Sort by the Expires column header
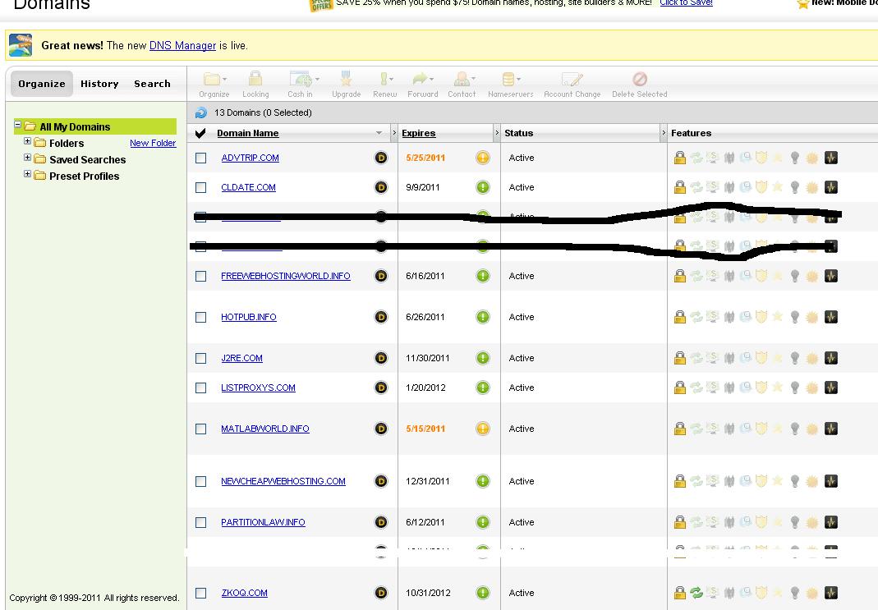 pyautogui.click(x=419, y=133)
